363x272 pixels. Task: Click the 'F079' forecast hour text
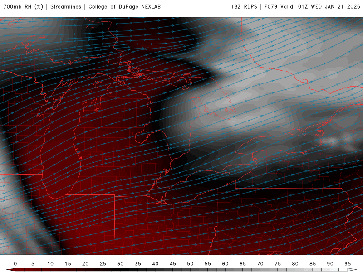(x=270, y=6)
